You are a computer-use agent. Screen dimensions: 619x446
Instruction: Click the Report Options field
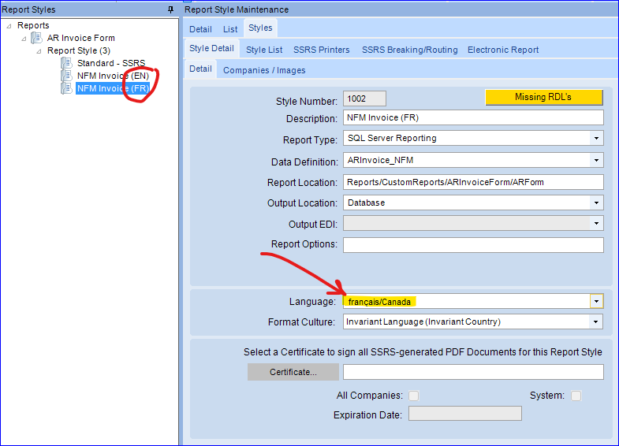pyautogui.click(x=473, y=245)
